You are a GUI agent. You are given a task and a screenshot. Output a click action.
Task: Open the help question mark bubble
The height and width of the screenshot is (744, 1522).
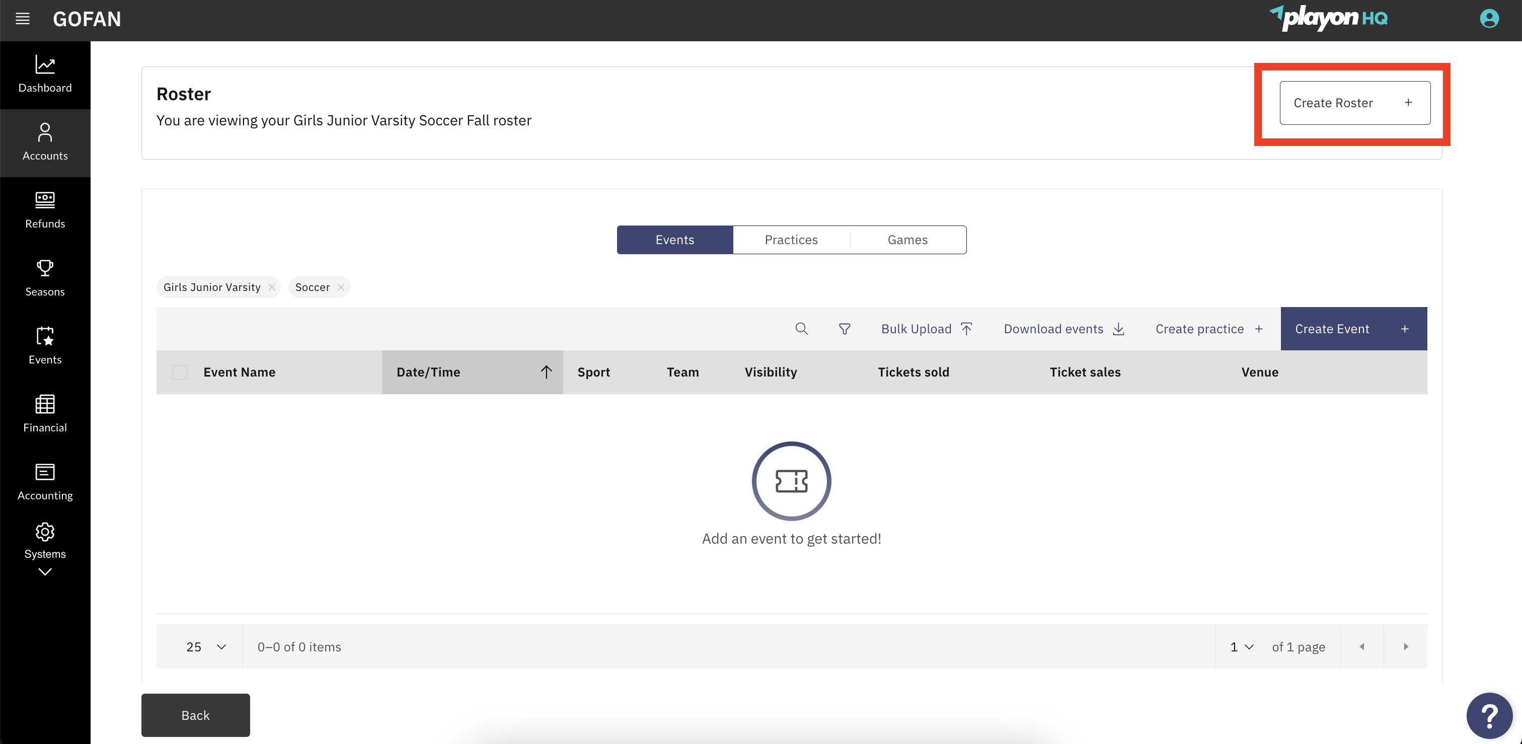pos(1490,715)
